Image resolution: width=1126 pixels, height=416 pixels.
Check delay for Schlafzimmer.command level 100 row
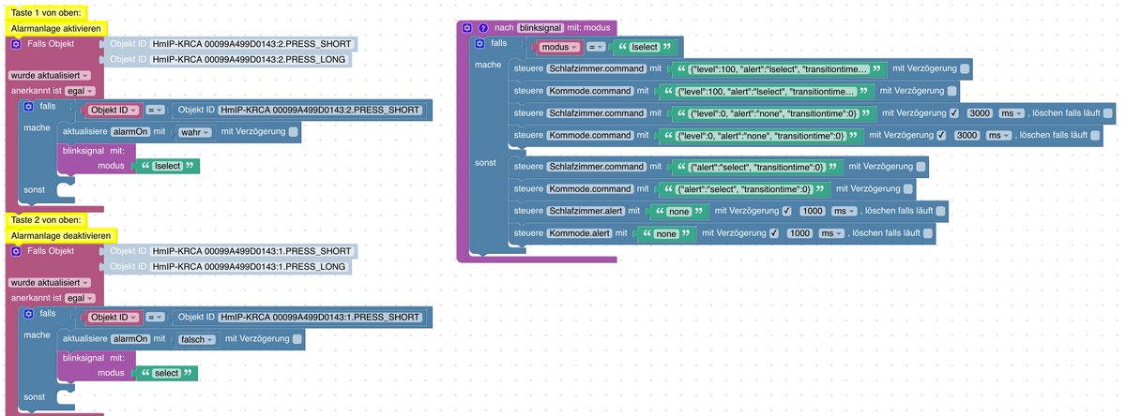(x=965, y=68)
